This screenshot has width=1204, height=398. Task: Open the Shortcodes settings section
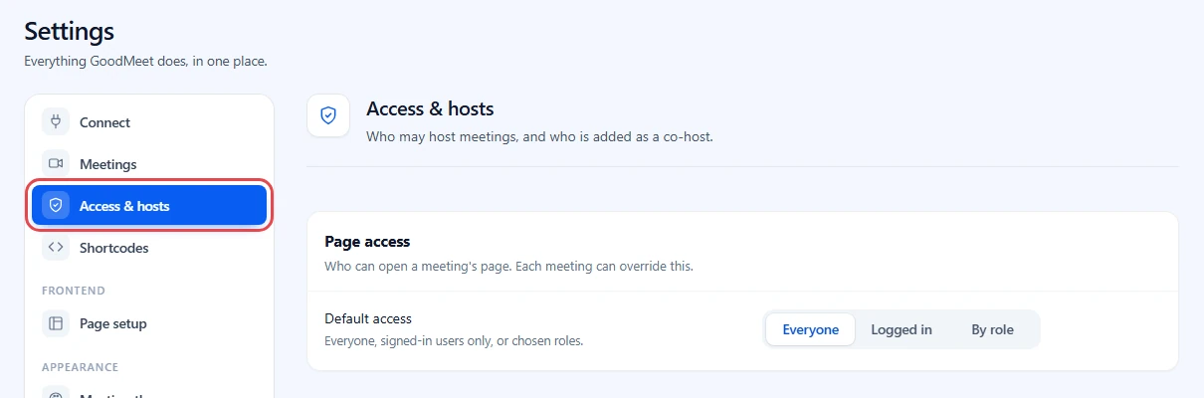[x=149, y=248]
